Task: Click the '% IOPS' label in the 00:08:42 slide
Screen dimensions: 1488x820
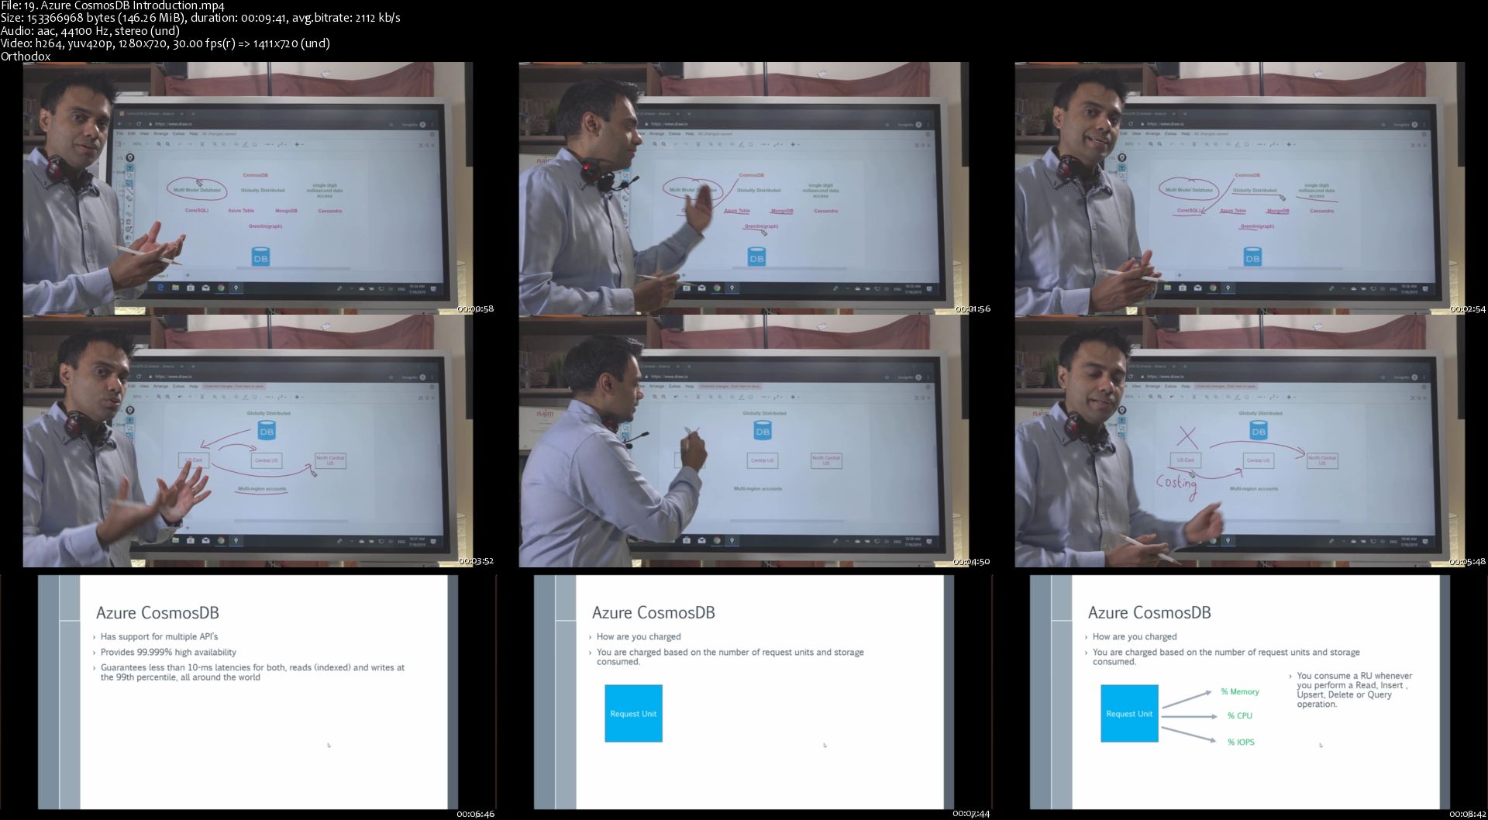Action: [x=1241, y=742]
